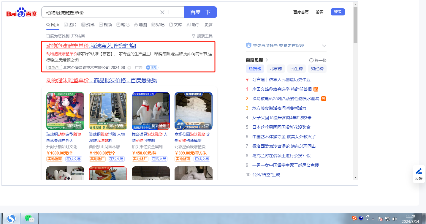
Task: Switch to the 视频 tab
Action: tap(105, 25)
